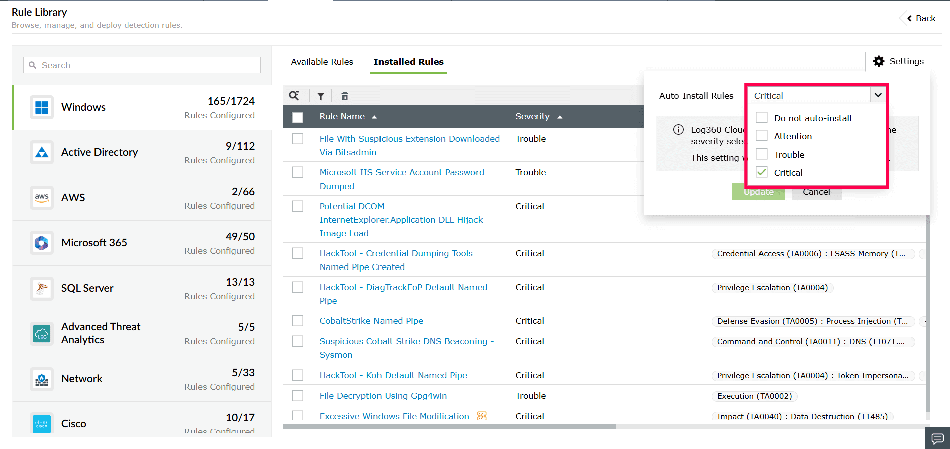Click the Cisco logo icon
Viewport: 950px width, 449px height.
pyautogui.click(x=42, y=424)
